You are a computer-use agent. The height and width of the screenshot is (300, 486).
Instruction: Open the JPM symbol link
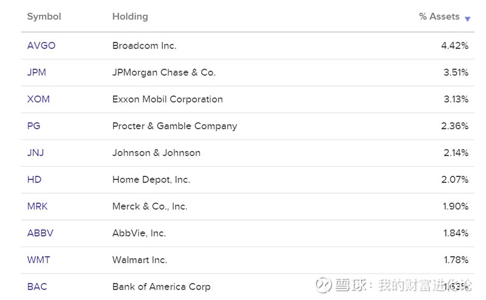pos(36,72)
